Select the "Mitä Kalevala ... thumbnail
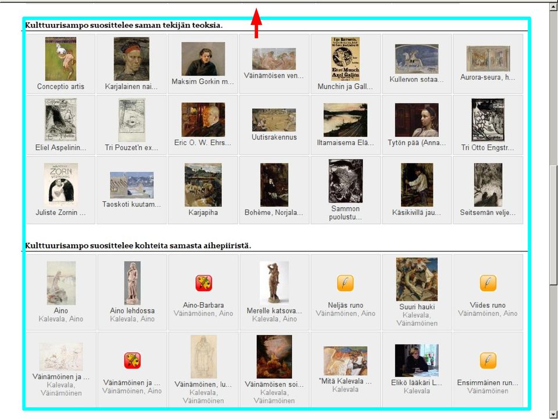 (345, 361)
